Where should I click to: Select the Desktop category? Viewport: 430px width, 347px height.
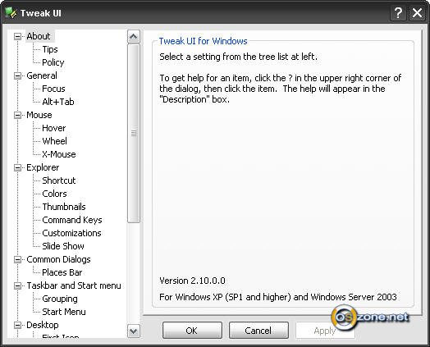point(43,325)
